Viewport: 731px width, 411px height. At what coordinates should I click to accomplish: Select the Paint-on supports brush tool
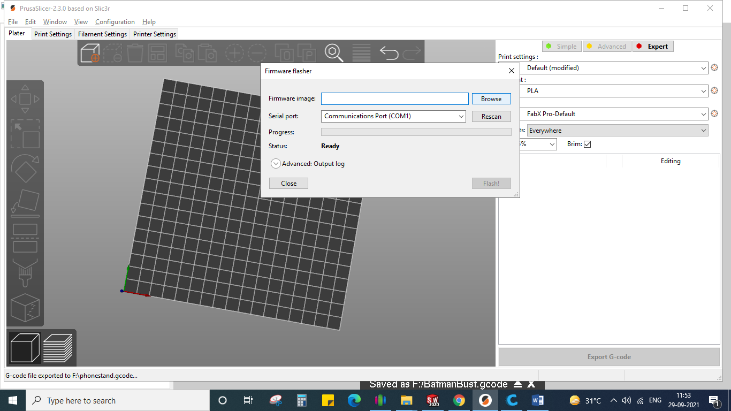pyautogui.click(x=25, y=272)
